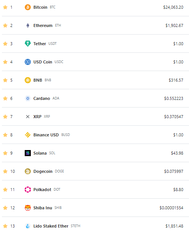189x234 pixels.
Task: Click the Solana black square logo
Action: pyautogui.click(x=28, y=153)
